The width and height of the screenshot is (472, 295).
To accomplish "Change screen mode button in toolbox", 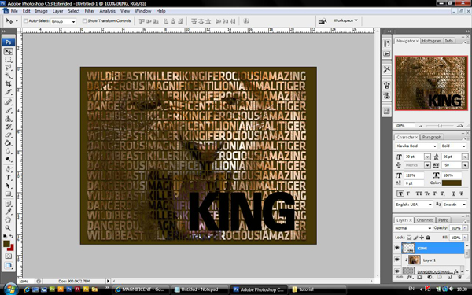I will (8, 265).
